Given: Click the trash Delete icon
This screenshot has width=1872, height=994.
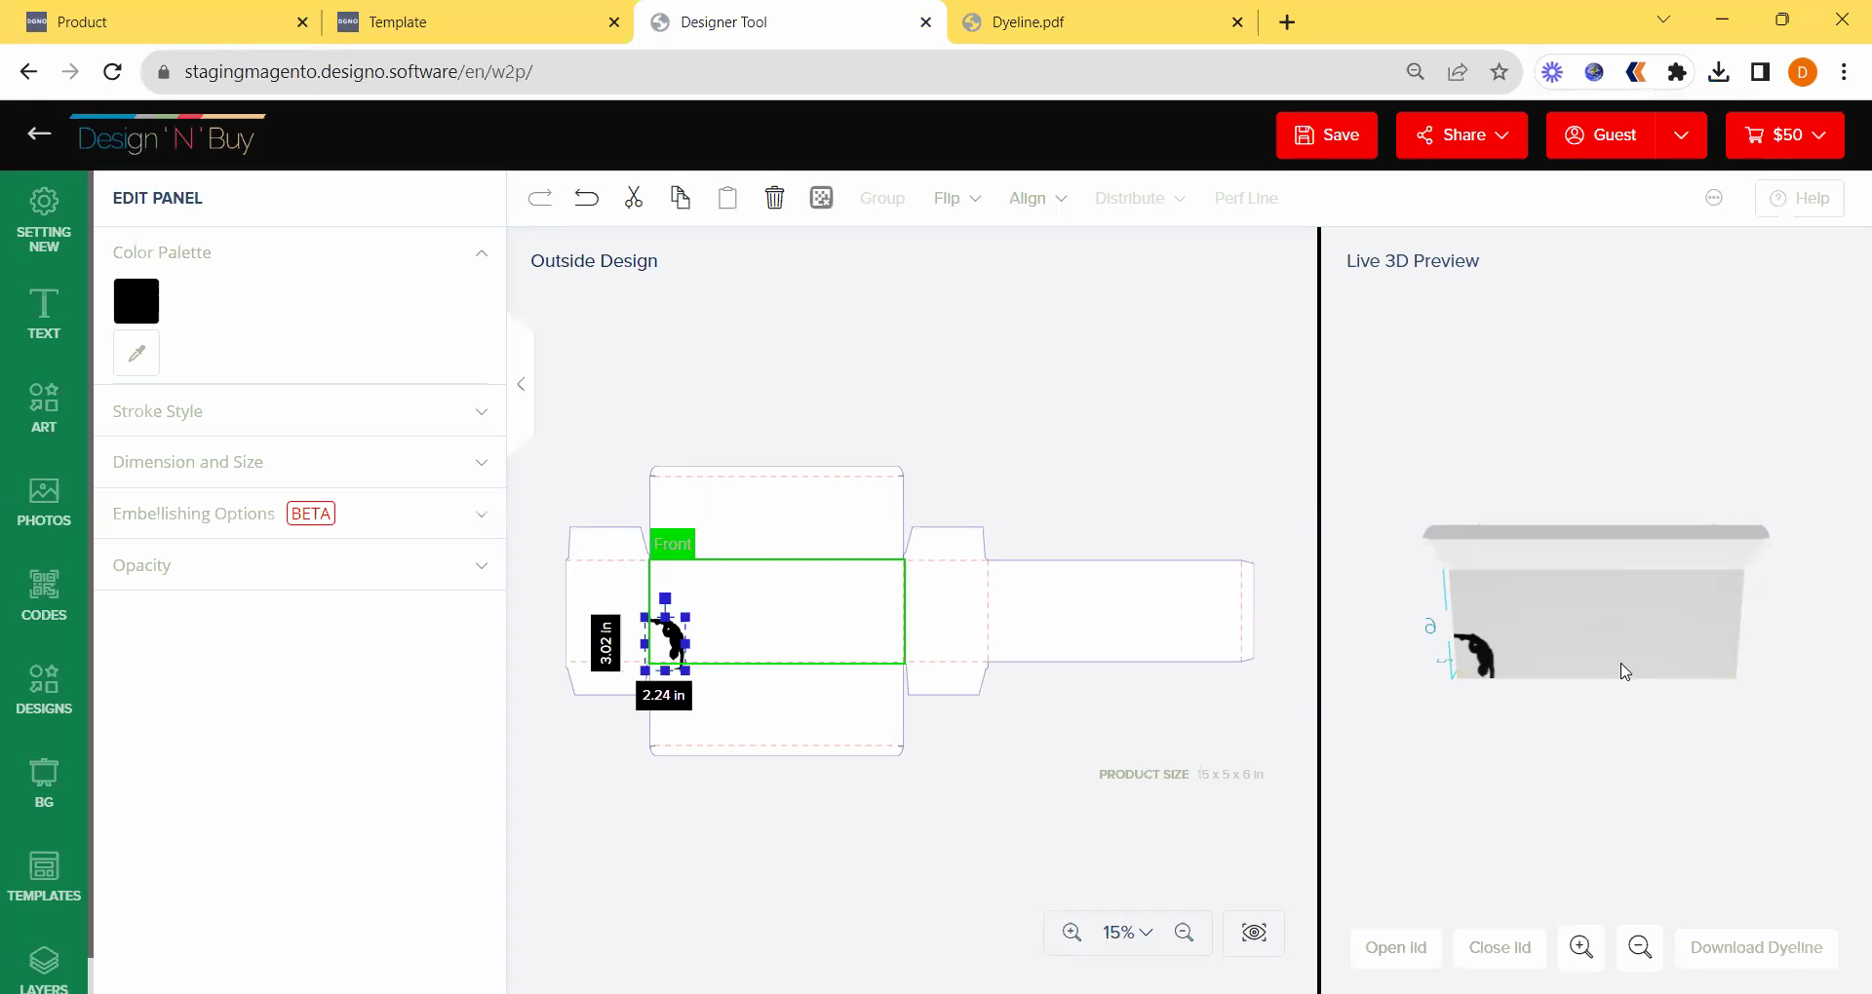Looking at the screenshot, I should (x=774, y=198).
